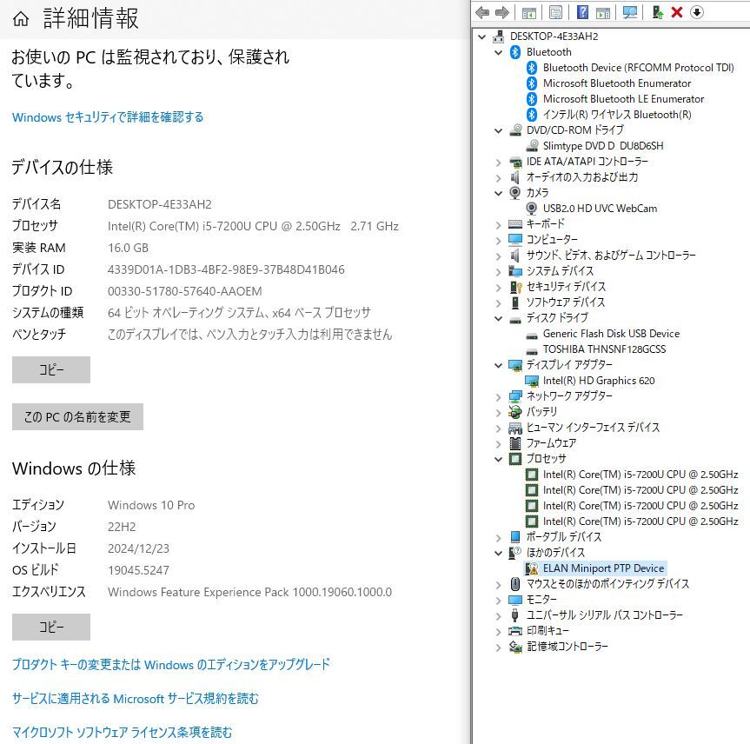This screenshot has height=744, width=750.
Task: Click the ディスプレイ アダプター icon
Action: coord(515,365)
